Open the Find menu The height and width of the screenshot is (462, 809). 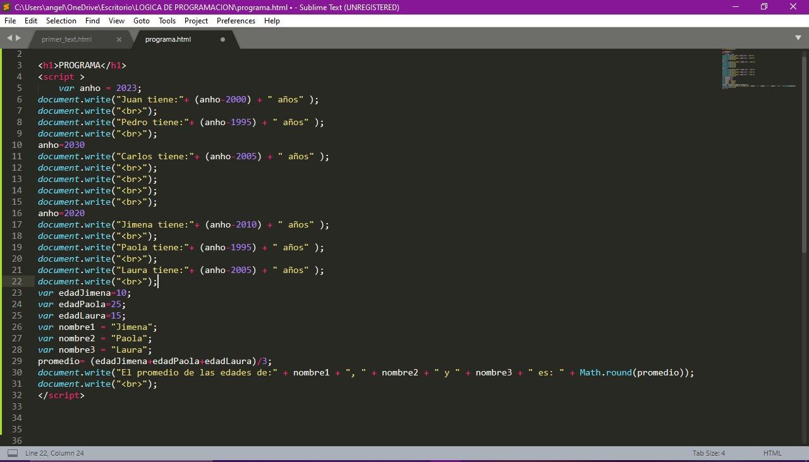coord(92,21)
